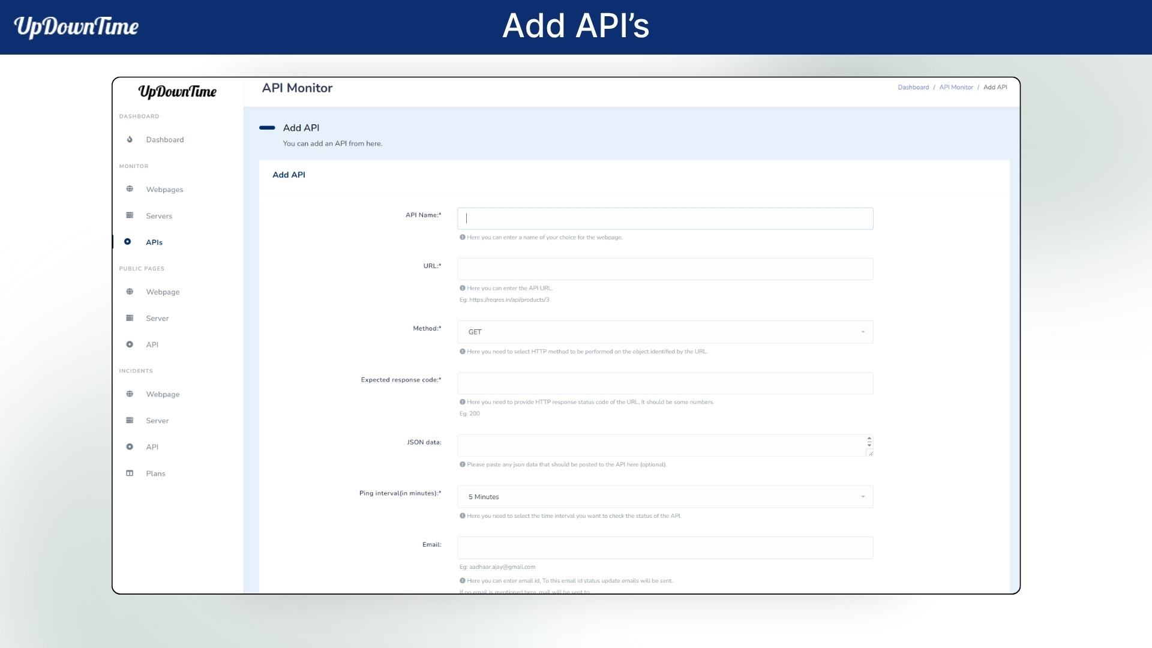The image size is (1152, 648).
Task: Focus the URL input field
Action: point(665,269)
